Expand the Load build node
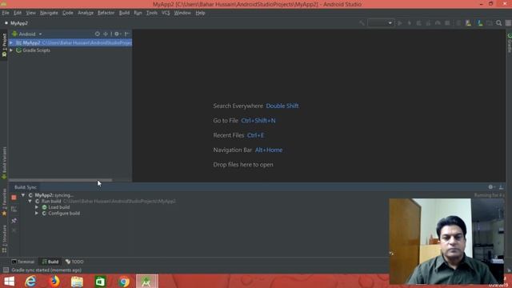512x288 pixels. (37, 207)
